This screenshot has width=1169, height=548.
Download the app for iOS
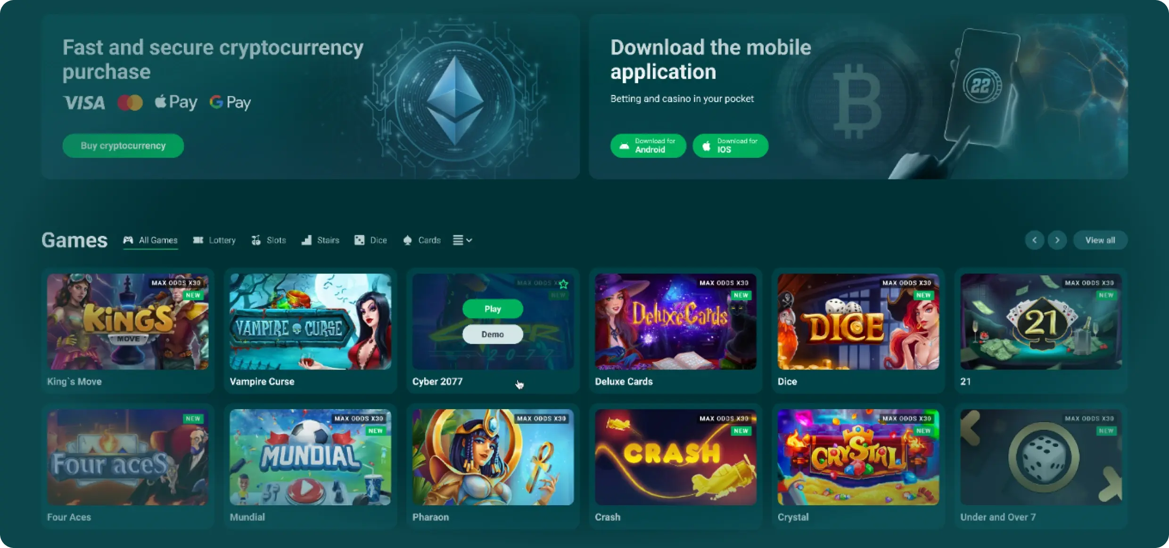coord(730,145)
